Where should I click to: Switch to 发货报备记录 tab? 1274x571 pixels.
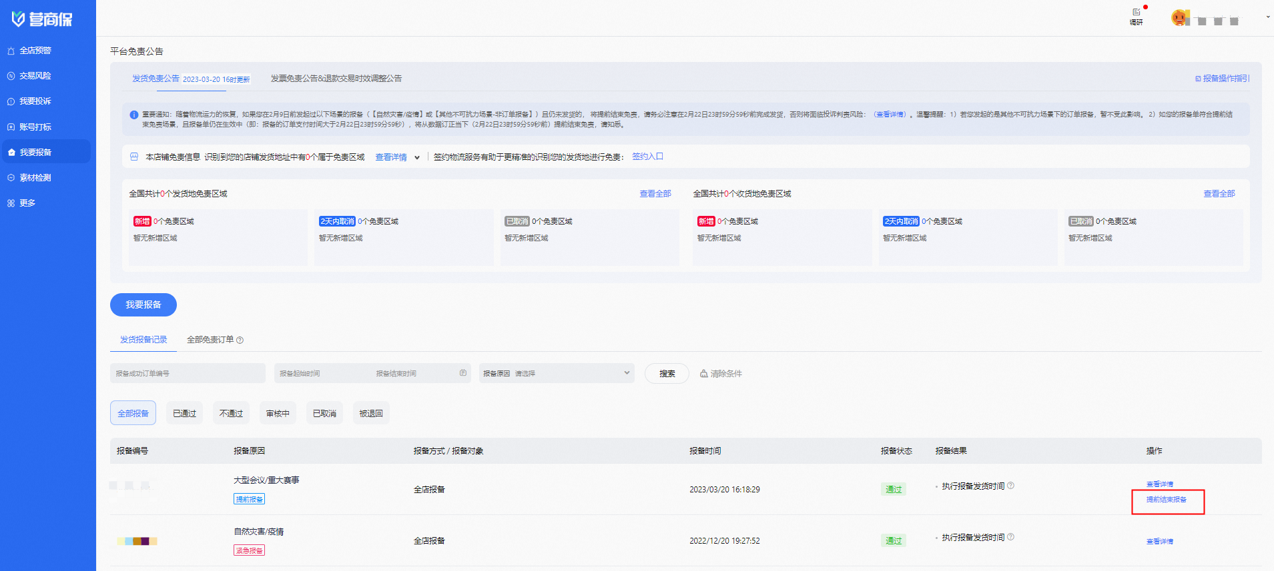tap(143, 340)
